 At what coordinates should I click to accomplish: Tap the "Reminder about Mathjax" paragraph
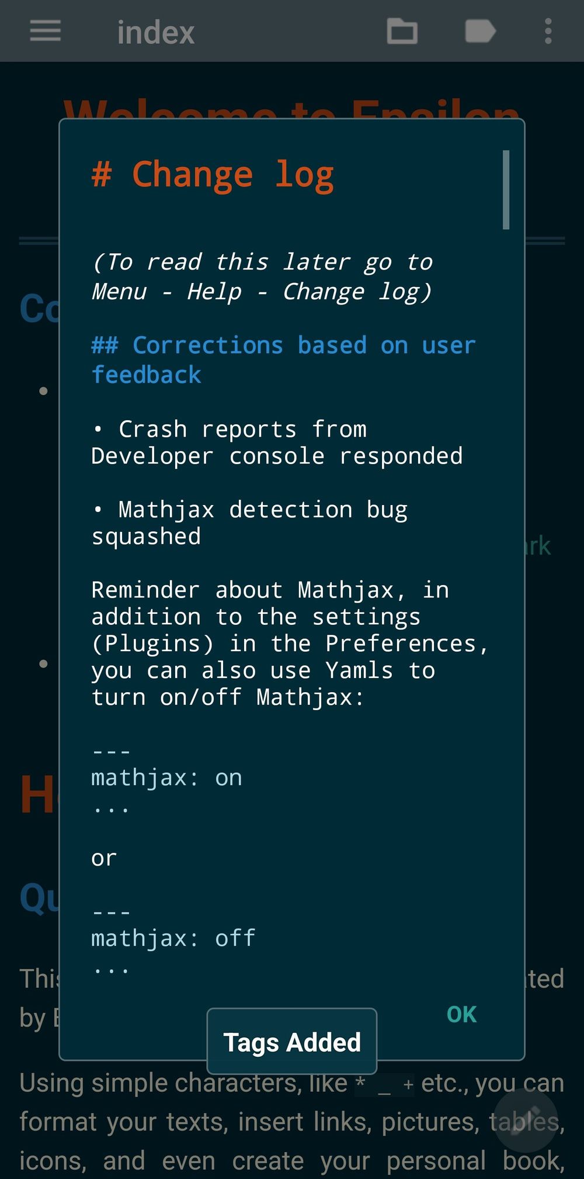coord(290,643)
